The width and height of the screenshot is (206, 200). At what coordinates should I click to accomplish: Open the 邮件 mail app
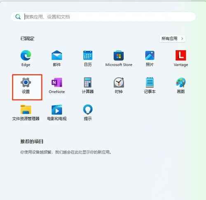pyautogui.click(x=57, y=58)
